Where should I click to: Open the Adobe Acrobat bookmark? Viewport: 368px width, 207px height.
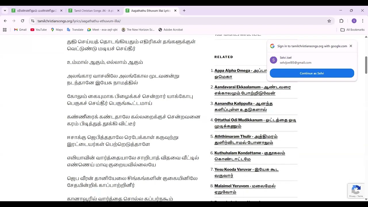pos(170,30)
